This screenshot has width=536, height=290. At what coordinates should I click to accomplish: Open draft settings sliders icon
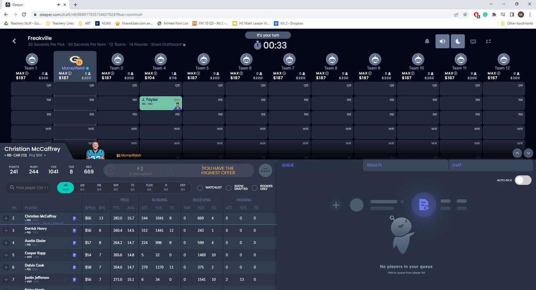[x=488, y=41]
